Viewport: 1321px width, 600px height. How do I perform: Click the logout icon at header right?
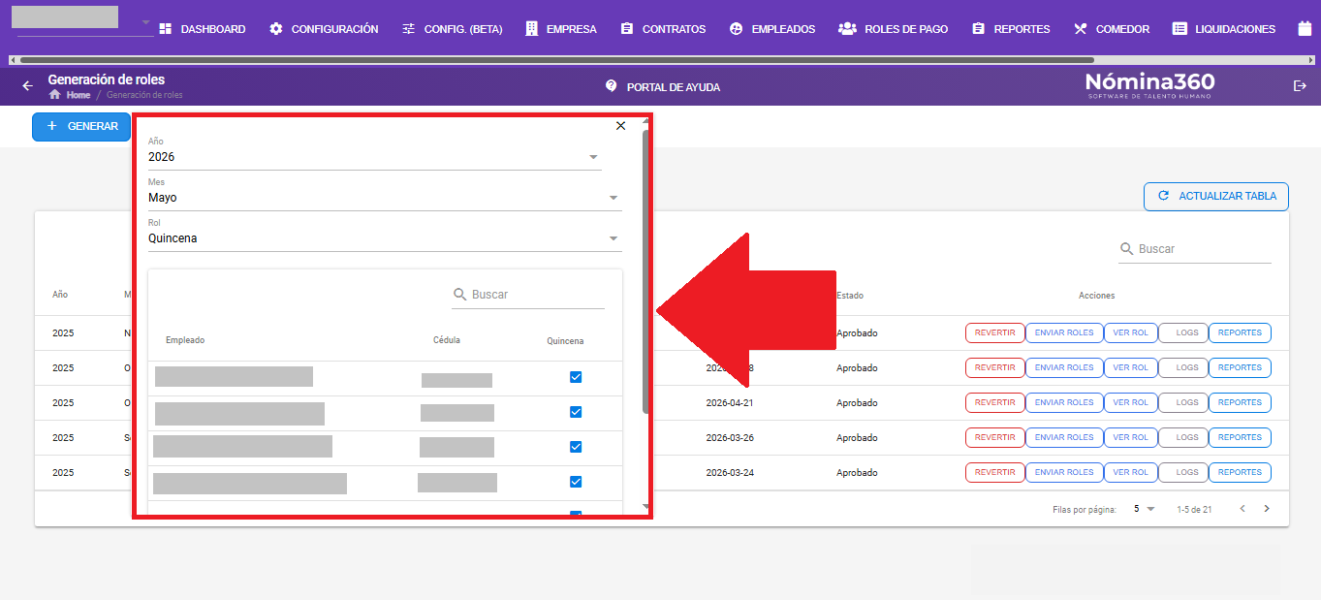[1300, 86]
